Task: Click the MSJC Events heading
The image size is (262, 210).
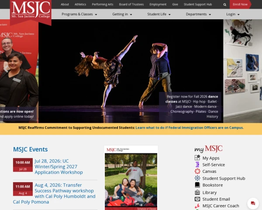Action: point(31,149)
